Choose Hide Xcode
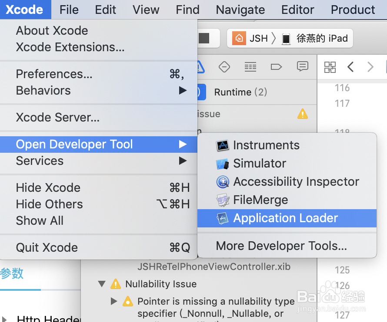This screenshot has height=322, width=387. [x=99, y=188]
